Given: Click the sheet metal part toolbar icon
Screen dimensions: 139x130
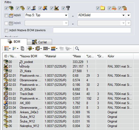Looking at the screenshot, I should [39, 48].
